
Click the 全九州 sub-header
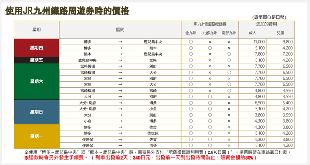[x=190, y=33]
